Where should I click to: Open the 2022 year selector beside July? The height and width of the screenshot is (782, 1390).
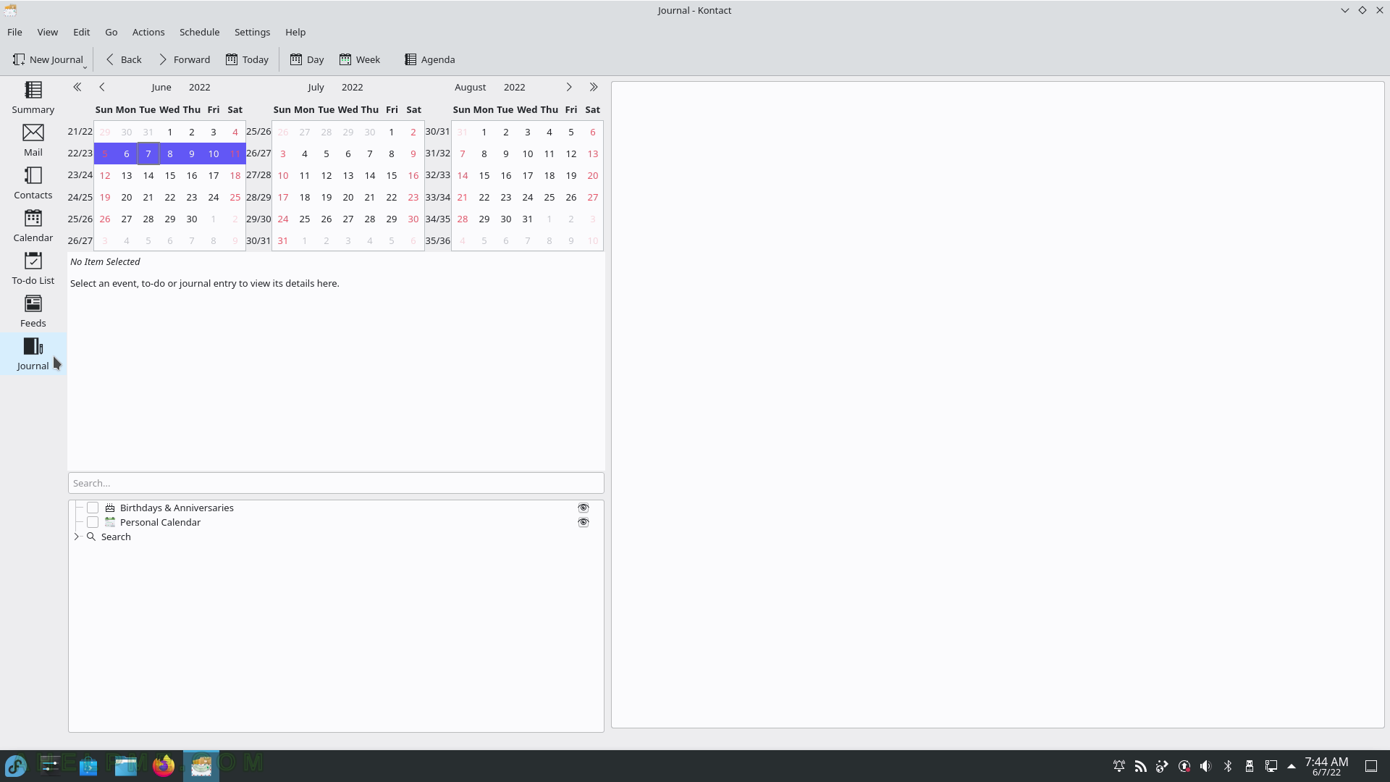point(353,87)
